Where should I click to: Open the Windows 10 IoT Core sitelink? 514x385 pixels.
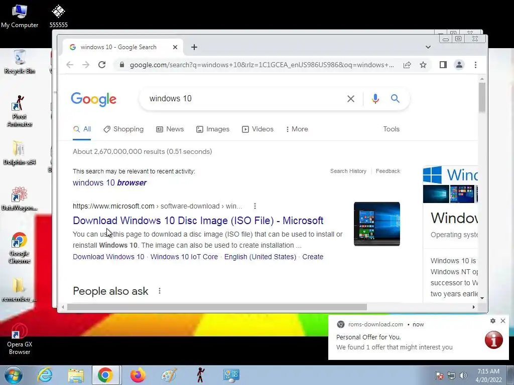(x=184, y=257)
